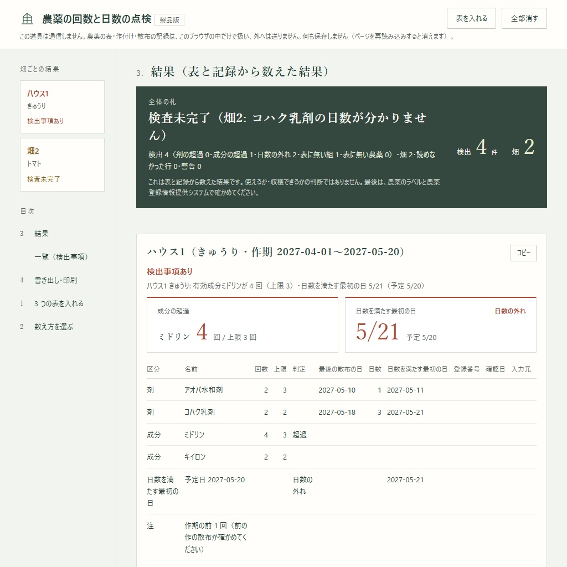The height and width of the screenshot is (567, 567).
Task: Click the greenhouse logo icon
Action: [x=27, y=18]
